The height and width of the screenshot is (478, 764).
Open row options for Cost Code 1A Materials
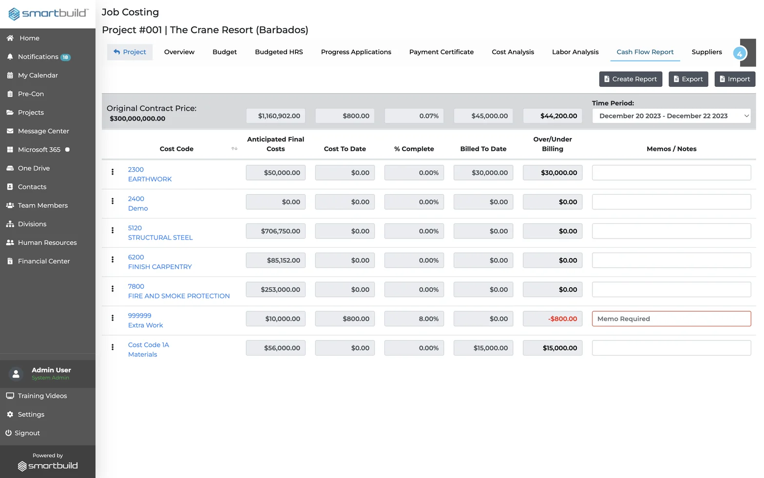pyautogui.click(x=113, y=347)
